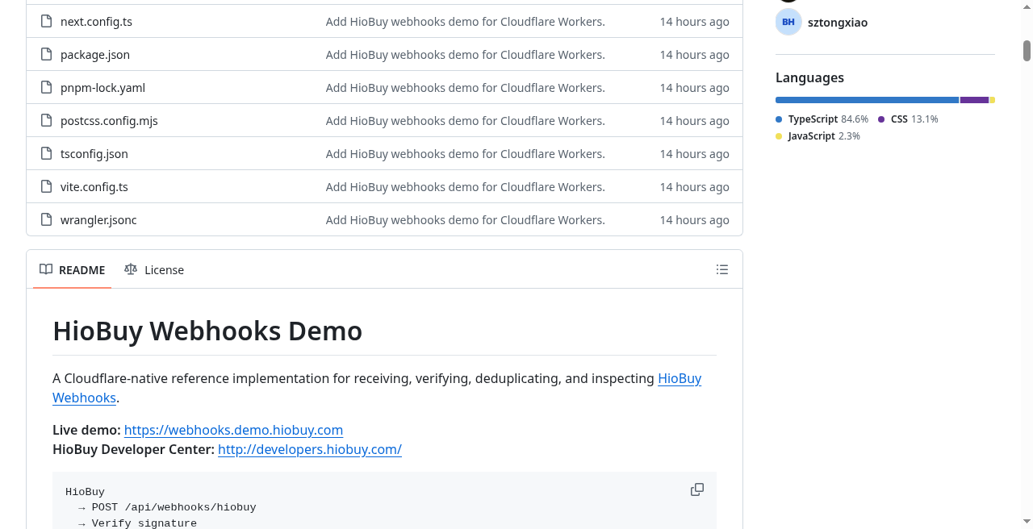Click the file icon beside tsconfig.json
Viewport: 1033px width, 529px height.
pyautogui.click(x=46, y=154)
